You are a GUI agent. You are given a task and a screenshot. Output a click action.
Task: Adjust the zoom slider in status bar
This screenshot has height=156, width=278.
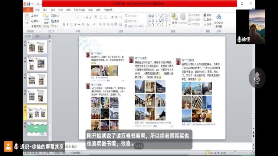coord(235,153)
